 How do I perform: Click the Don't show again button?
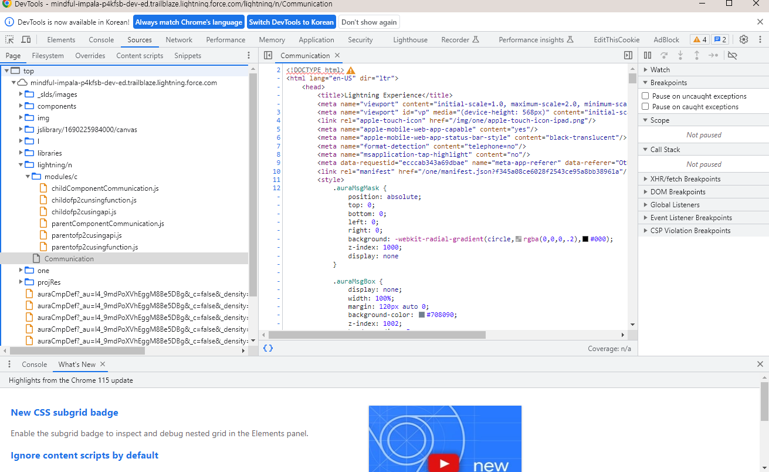pyautogui.click(x=369, y=22)
